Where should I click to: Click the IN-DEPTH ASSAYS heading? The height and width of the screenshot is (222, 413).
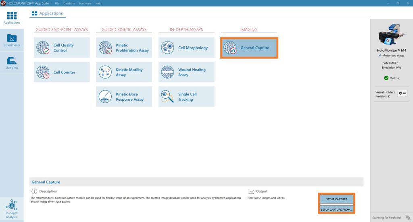pos(186,29)
